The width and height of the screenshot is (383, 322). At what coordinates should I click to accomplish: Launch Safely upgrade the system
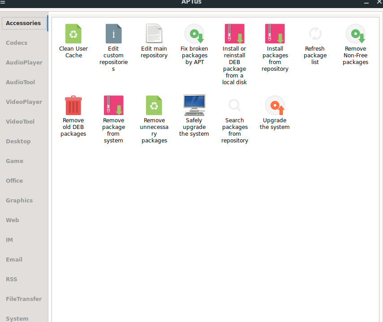[194, 105]
